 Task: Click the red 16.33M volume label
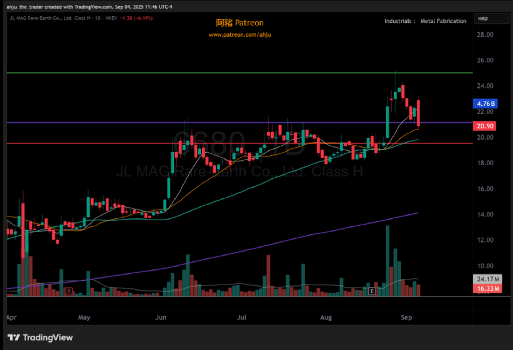487,288
